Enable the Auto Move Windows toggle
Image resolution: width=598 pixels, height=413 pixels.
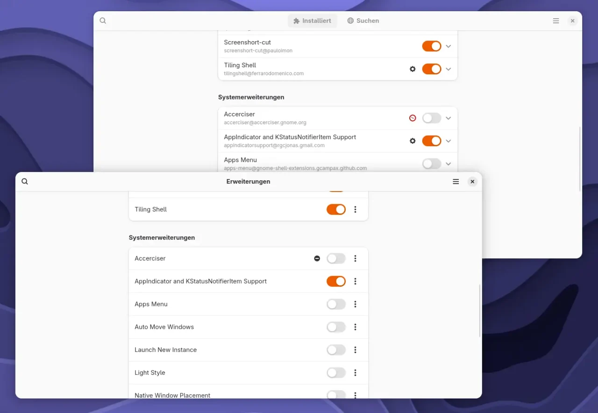point(336,327)
